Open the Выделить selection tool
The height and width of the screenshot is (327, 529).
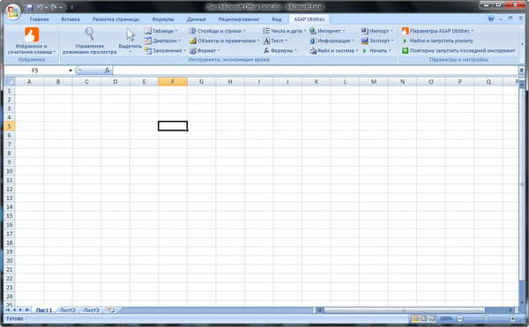coord(130,41)
